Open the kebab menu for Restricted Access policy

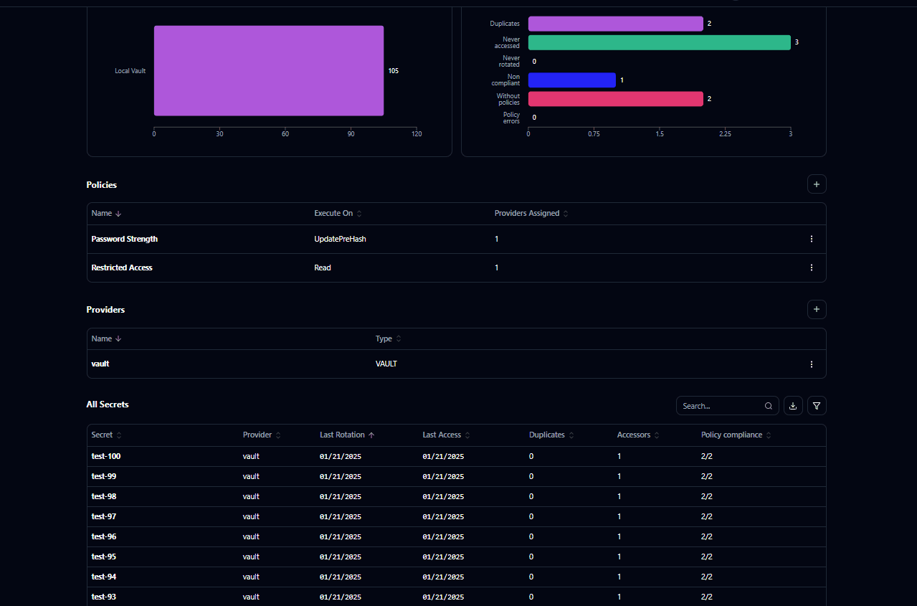(x=811, y=268)
